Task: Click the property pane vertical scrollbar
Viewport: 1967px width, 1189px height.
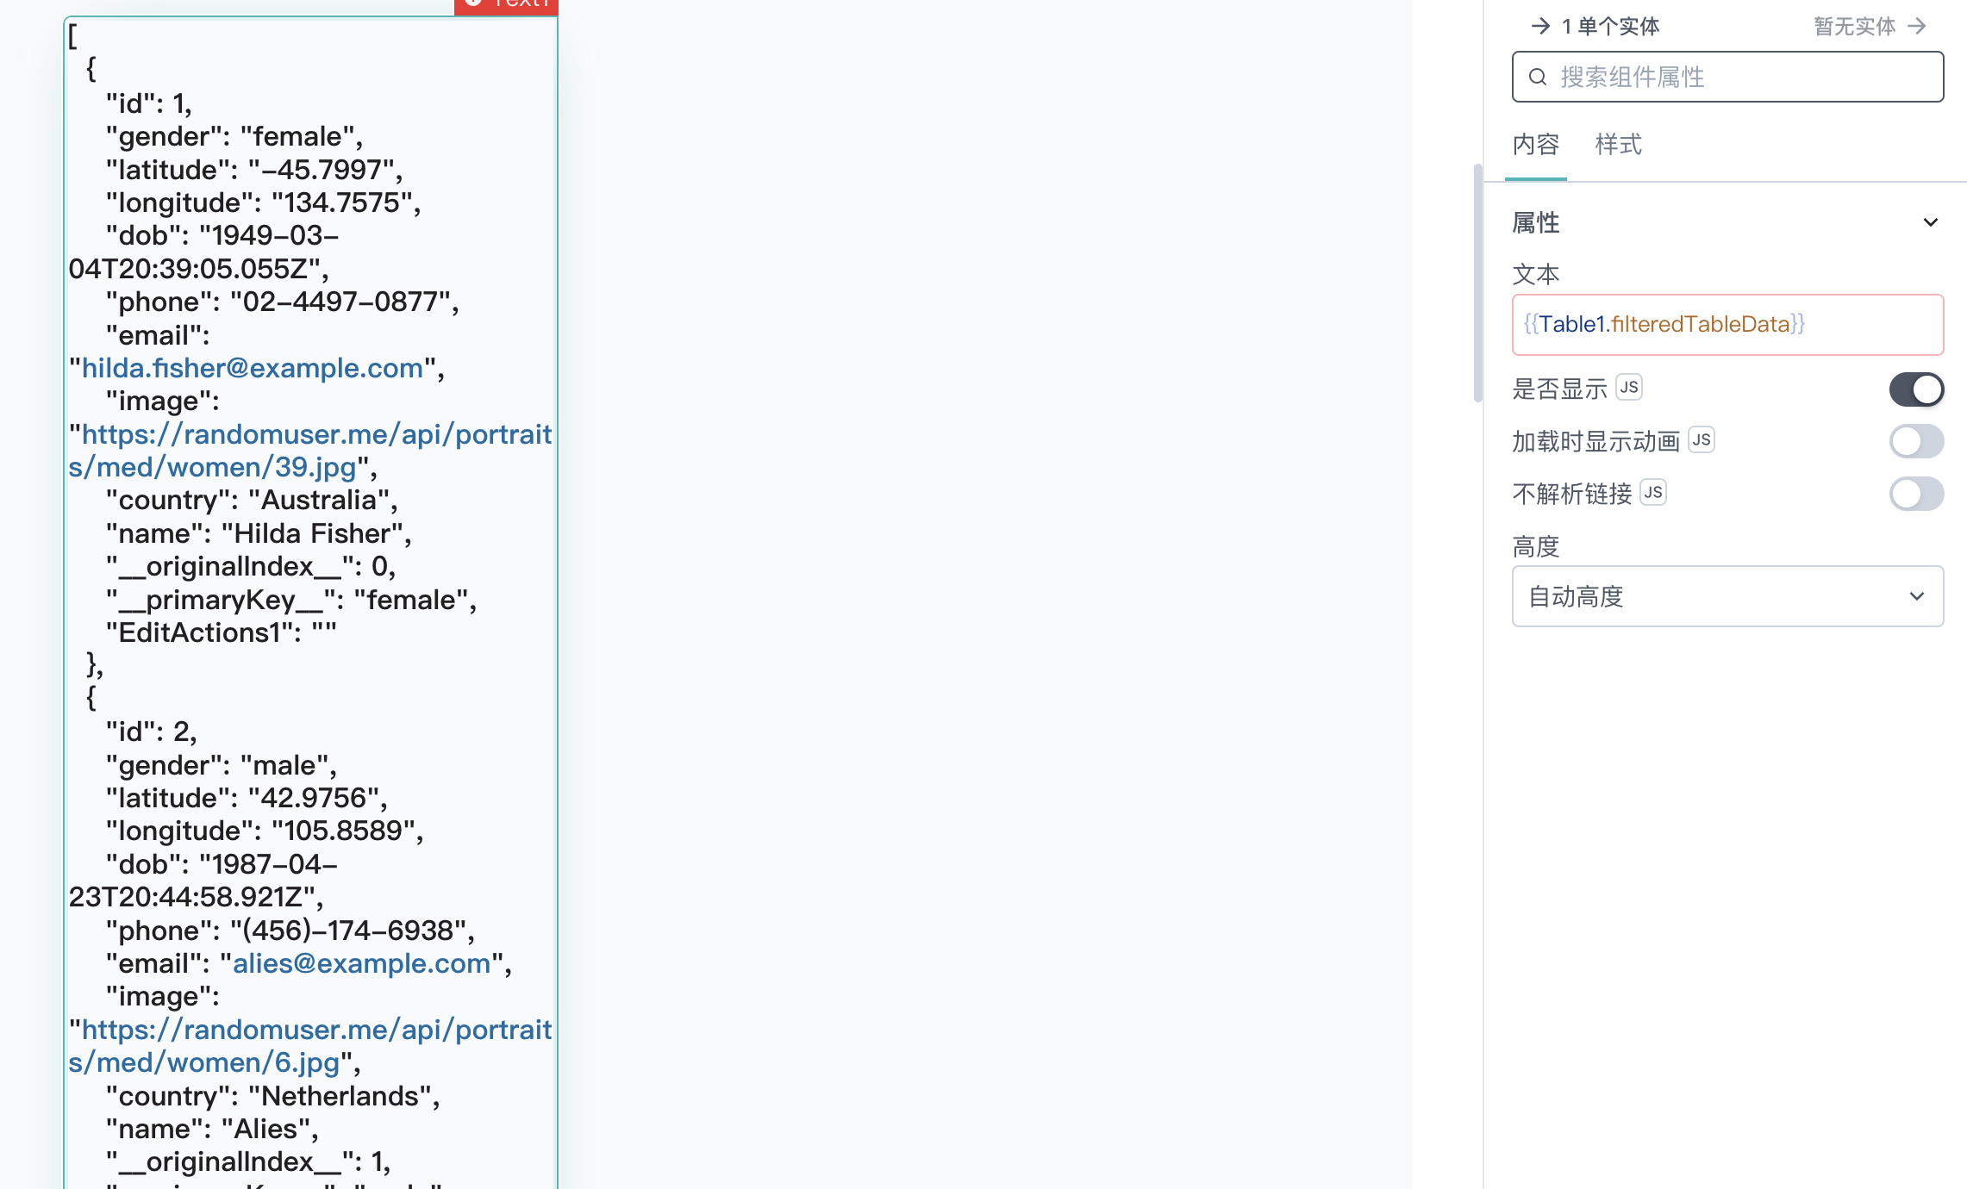Action: [1478, 283]
